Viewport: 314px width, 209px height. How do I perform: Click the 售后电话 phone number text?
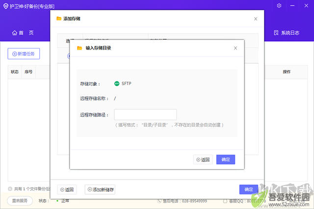coord(184,201)
